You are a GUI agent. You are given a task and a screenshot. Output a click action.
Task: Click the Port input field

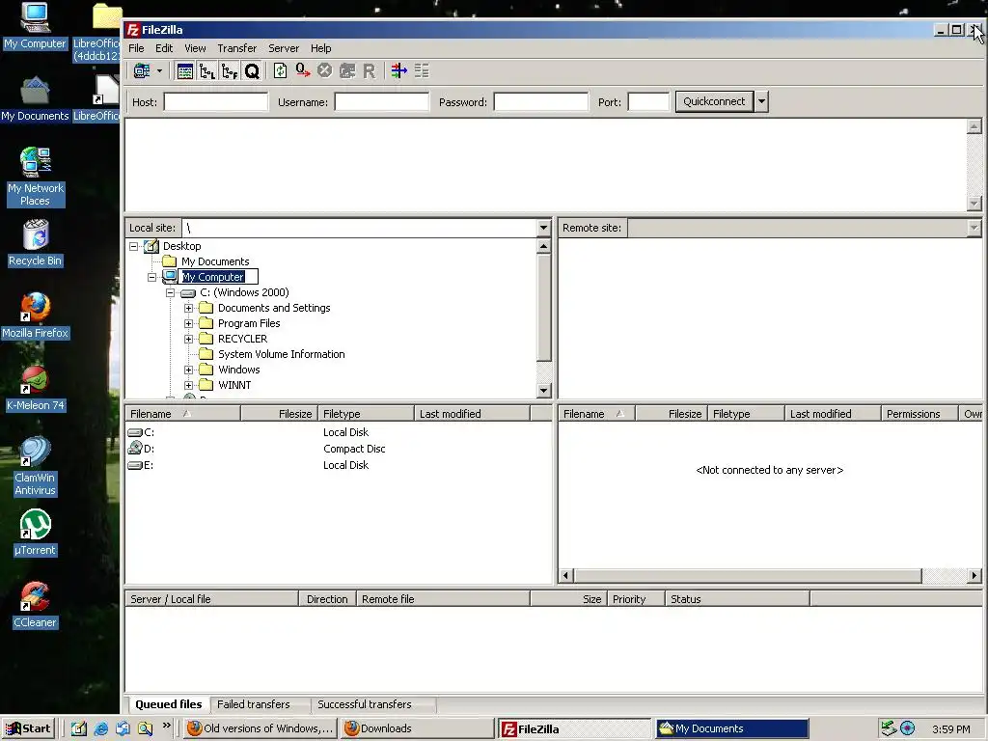(x=648, y=102)
